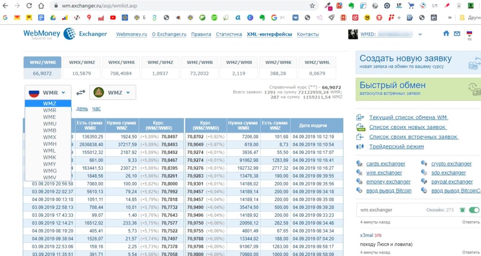Click coins icon next to paypal.exchanger
Image resolution: width=481 pixels, height=256 pixels.
tap(424, 181)
